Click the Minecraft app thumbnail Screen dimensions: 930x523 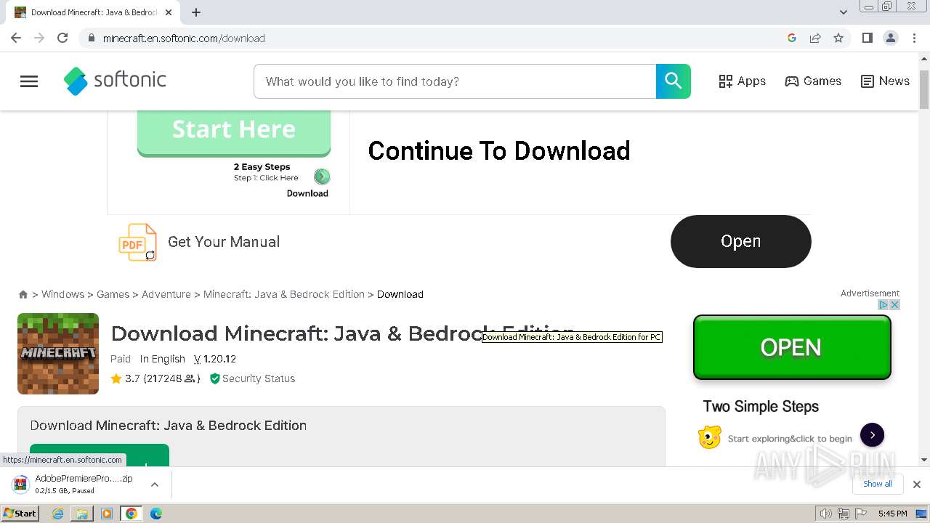point(58,354)
